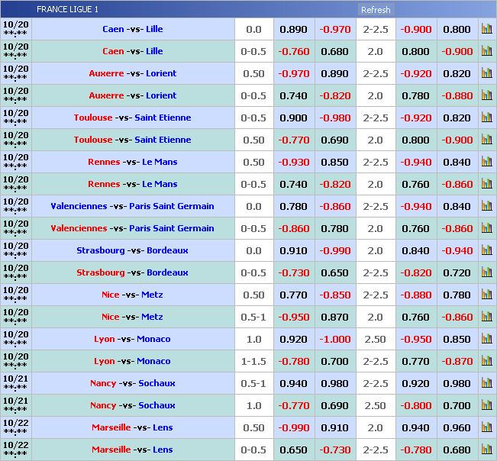Open chart icon for Rennes-Le Mans 0.50 handicap row
This screenshot has height=461, width=497.
486,162
